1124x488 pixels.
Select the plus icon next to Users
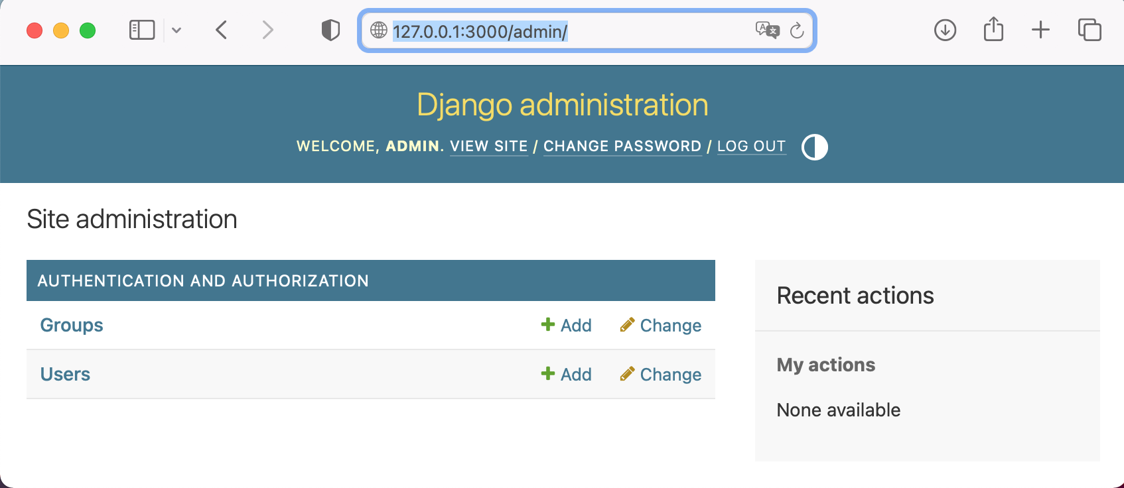click(547, 374)
